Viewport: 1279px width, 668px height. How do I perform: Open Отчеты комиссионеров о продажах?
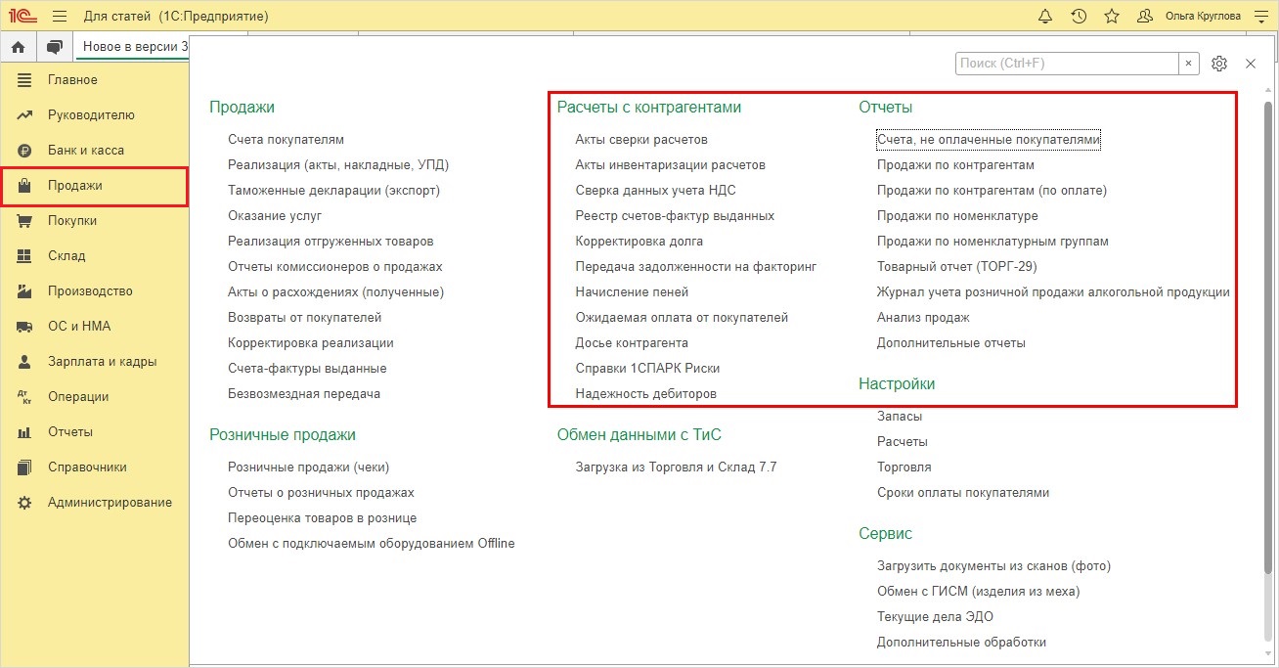335,267
